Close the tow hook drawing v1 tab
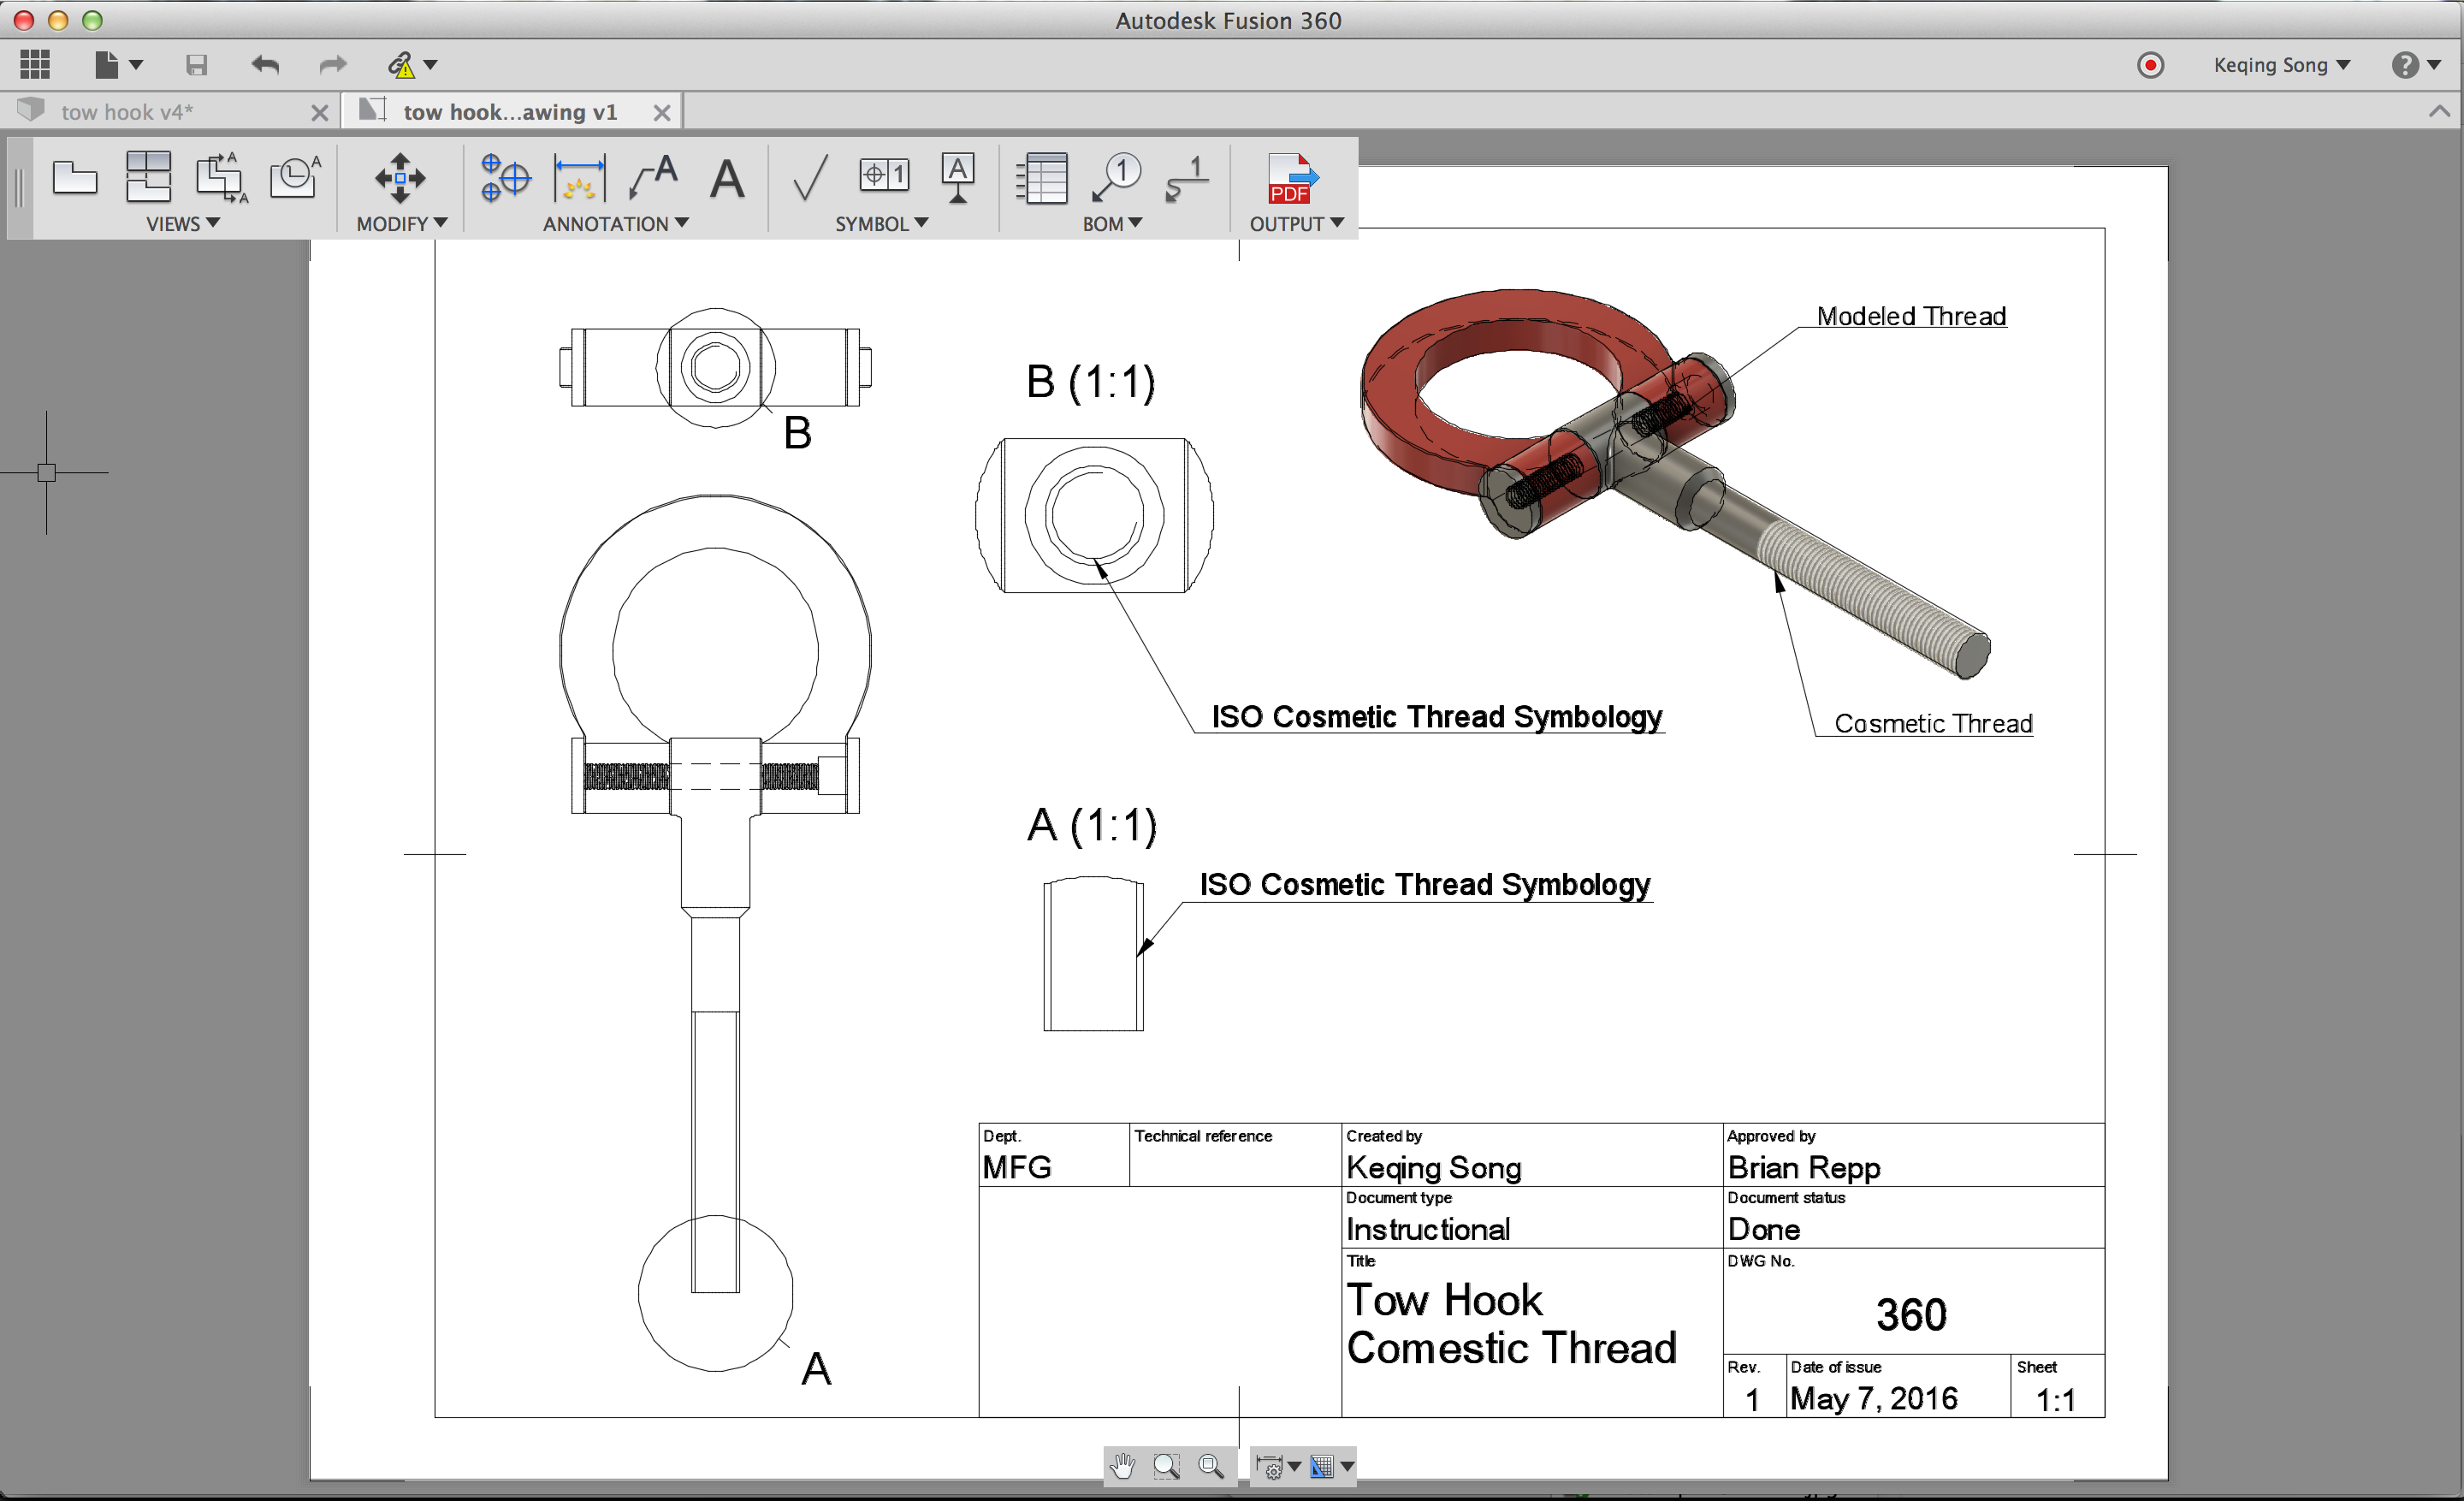2464x1501 pixels. (661, 113)
